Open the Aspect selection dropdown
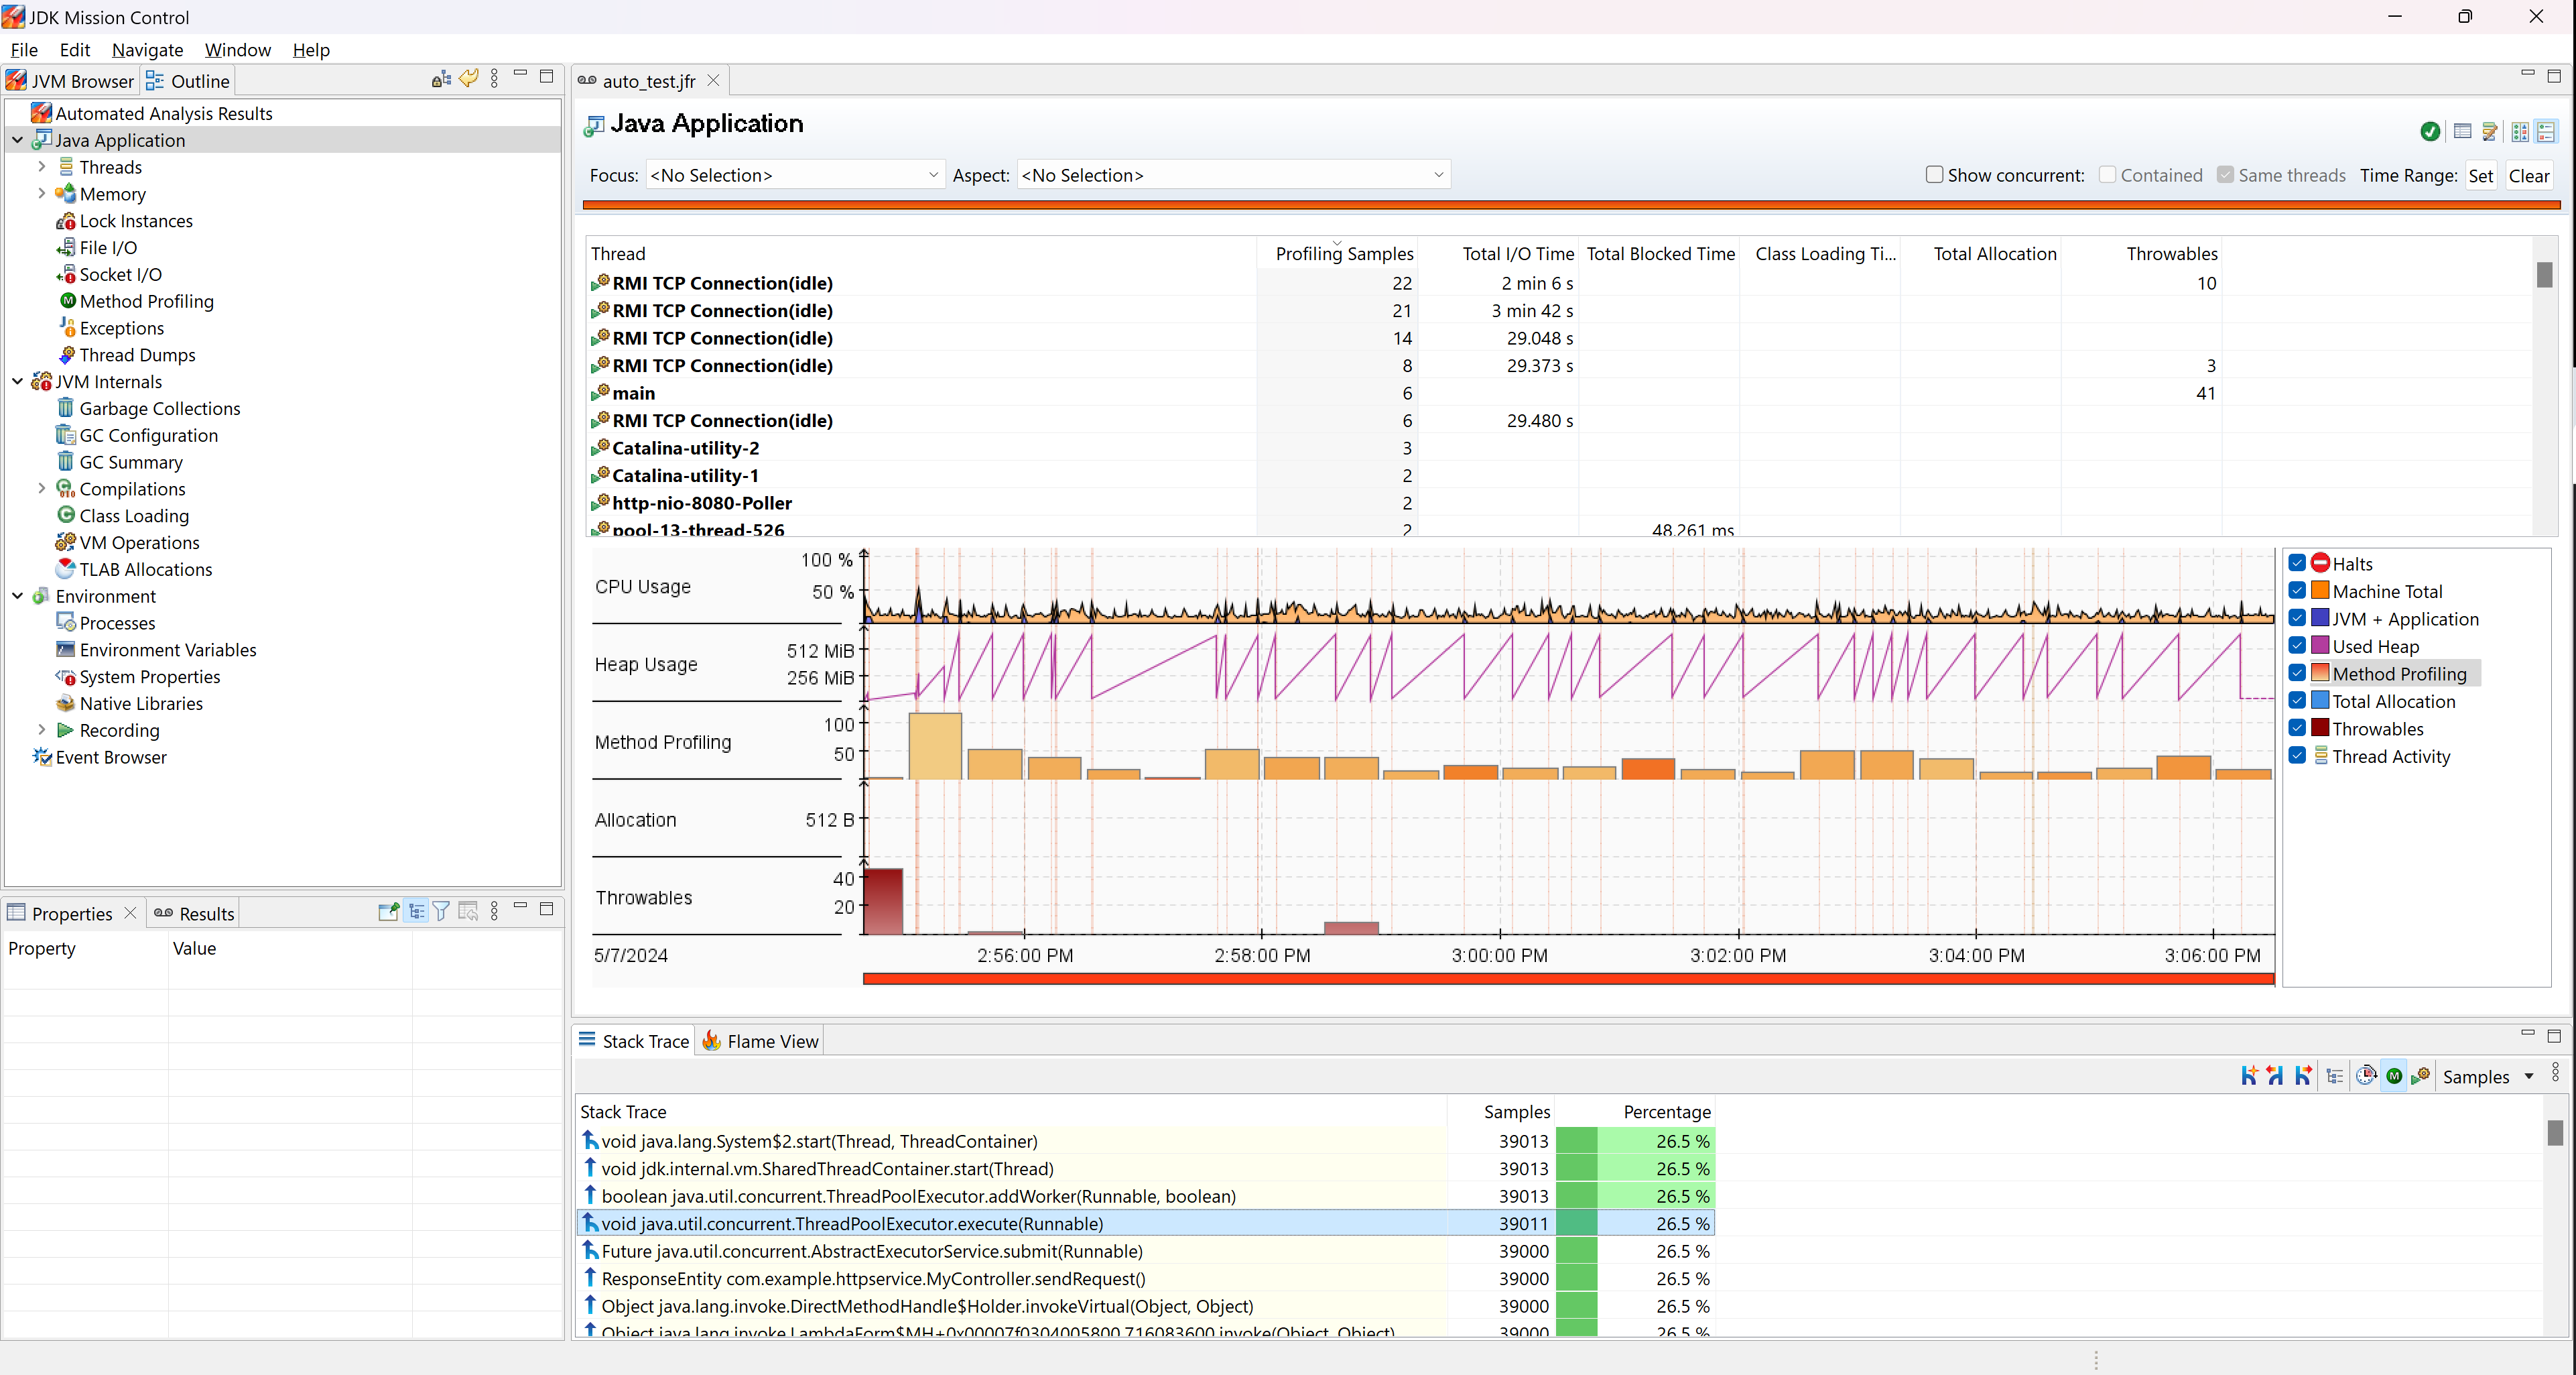This screenshot has height=1375, width=2576. [x=1232, y=175]
